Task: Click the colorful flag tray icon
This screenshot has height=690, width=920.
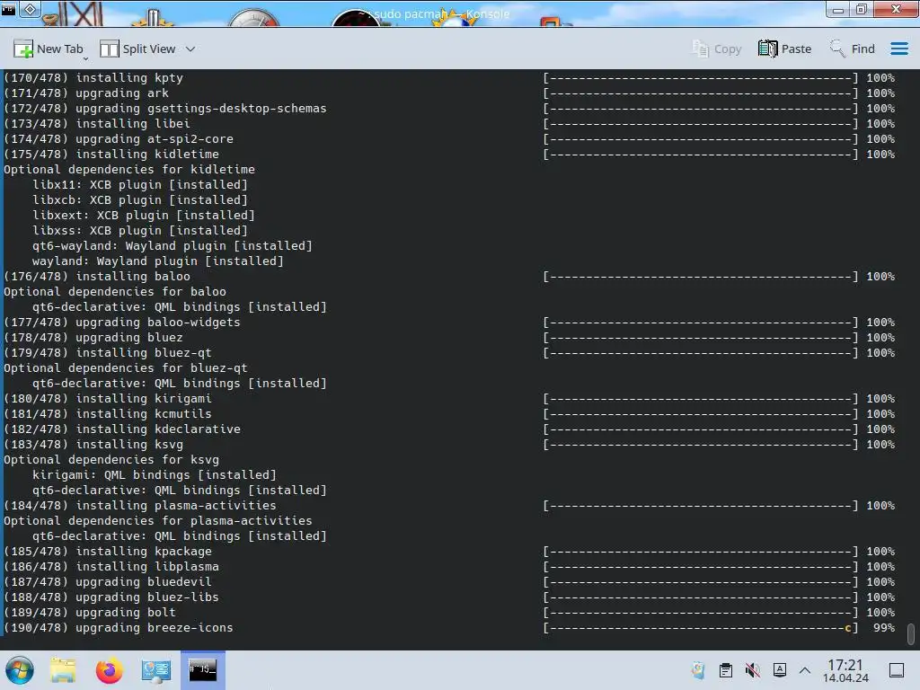Action: (697, 670)
